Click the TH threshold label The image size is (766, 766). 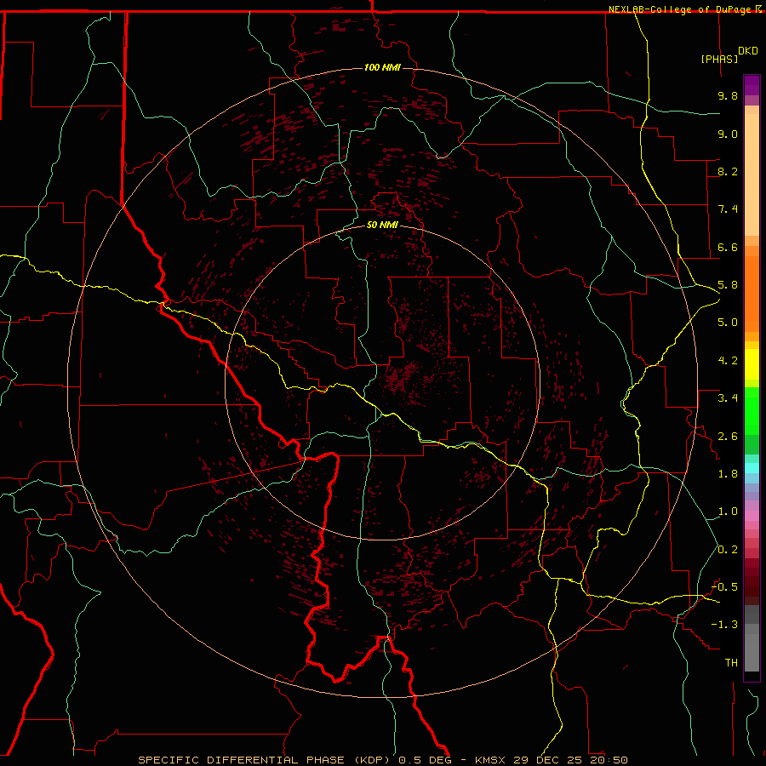coord(731,663)
